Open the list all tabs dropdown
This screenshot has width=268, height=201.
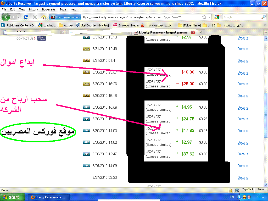(x=266, y=32)
